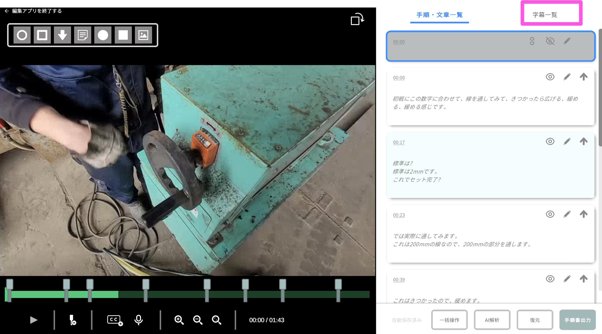Click up arrow on 00:17 step

coord(583,141)
